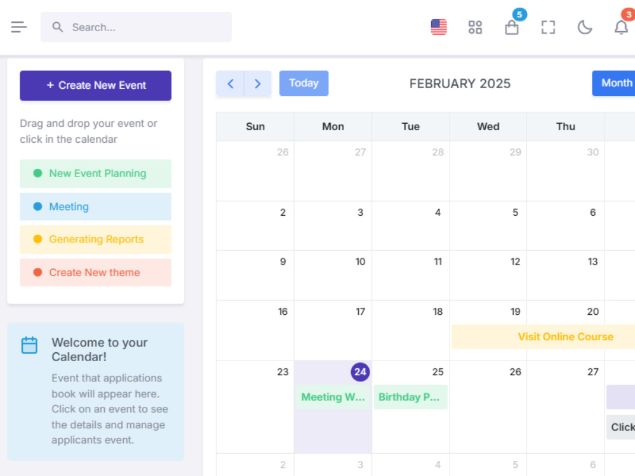Click the Thu column header
The height and width of the screenshot is (476, 635).
point(565,127)
